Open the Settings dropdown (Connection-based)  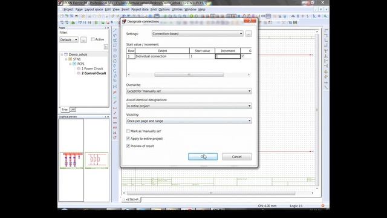pyautogui.click(x=198, y=34)
